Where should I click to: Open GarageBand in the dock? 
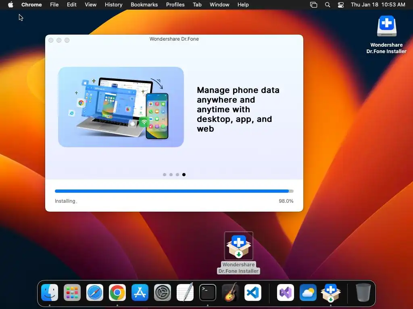click(x=230, y=293)
